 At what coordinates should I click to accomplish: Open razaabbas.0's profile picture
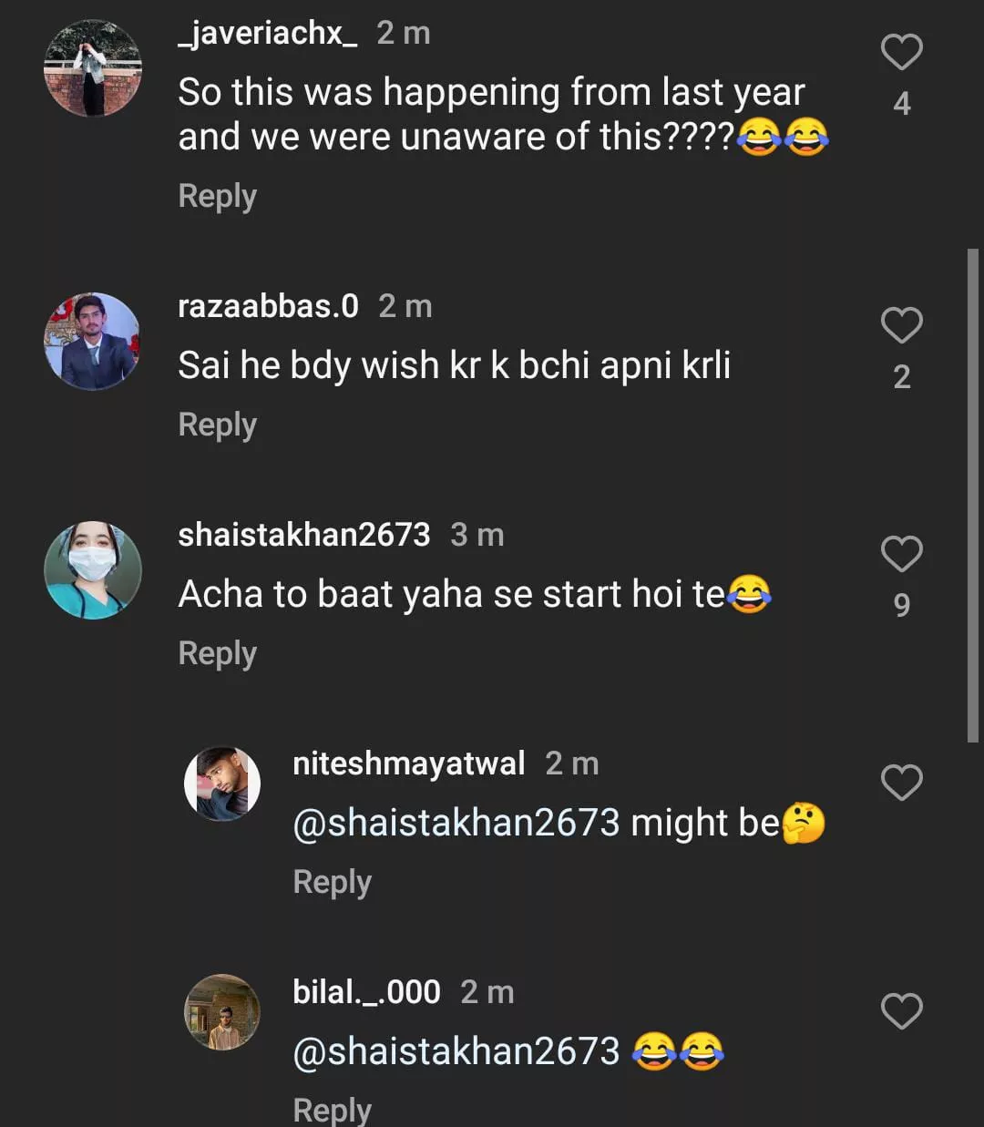click(93, 341)
